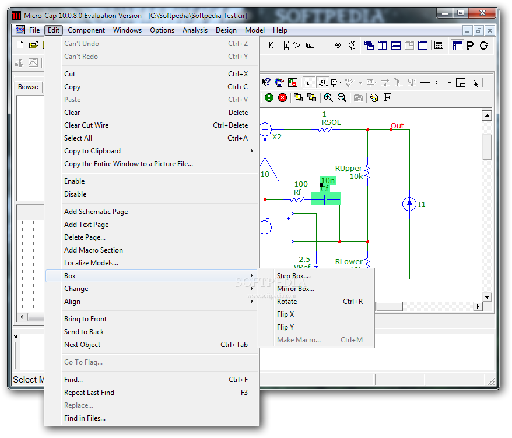Viewport: 512px width, 438px height.
Task: Zoom out with the magnifier minus icon
Action: pos(342,97)
